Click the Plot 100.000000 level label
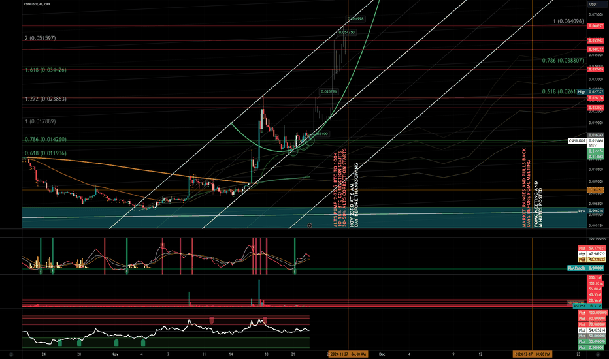This screenshot has height=359, width=609. pos(592,313)
